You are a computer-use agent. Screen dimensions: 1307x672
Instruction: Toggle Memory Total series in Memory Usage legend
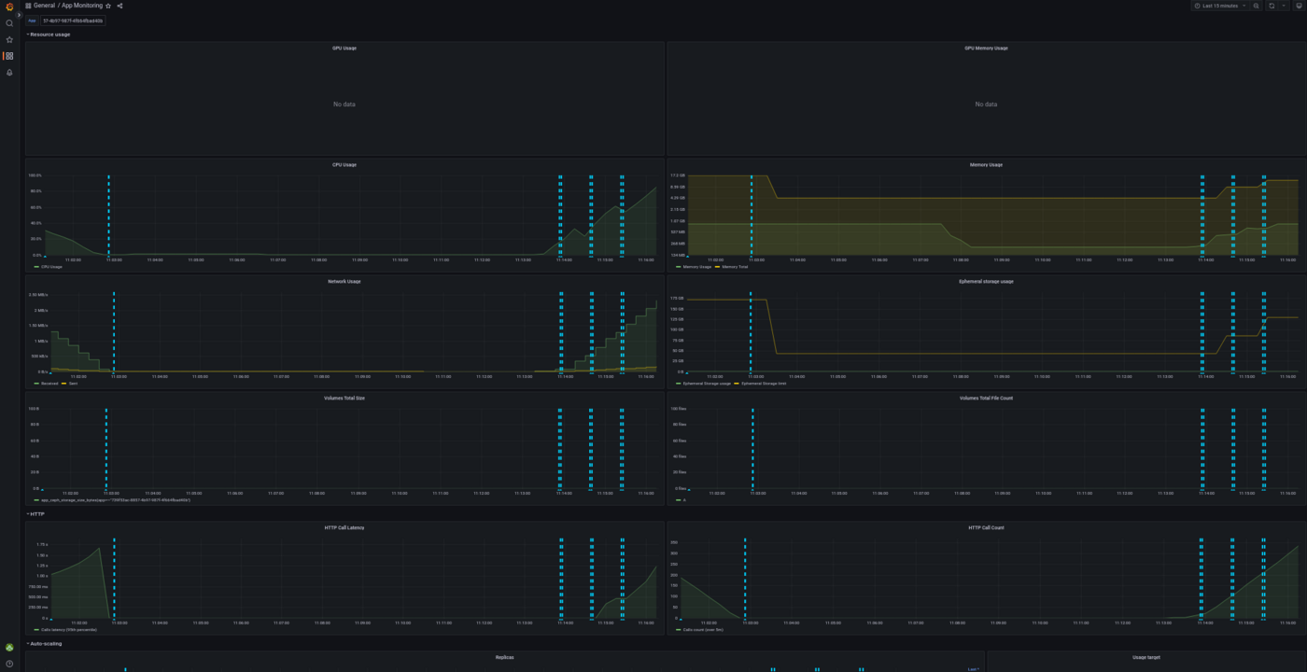coord(734,267)
